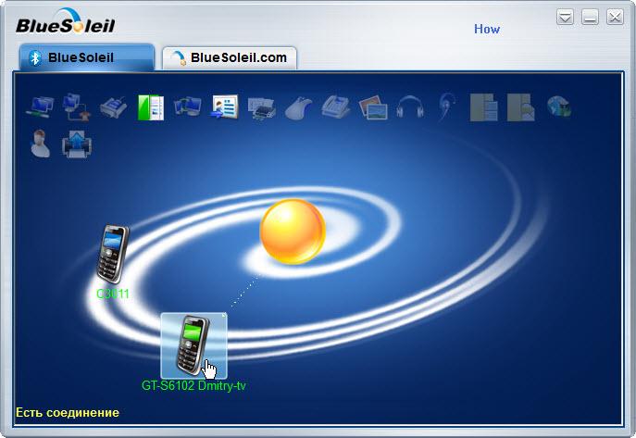Select the person user icon
Image resolution: width=636 pixels, height=438 pixels.
(40, 144)
